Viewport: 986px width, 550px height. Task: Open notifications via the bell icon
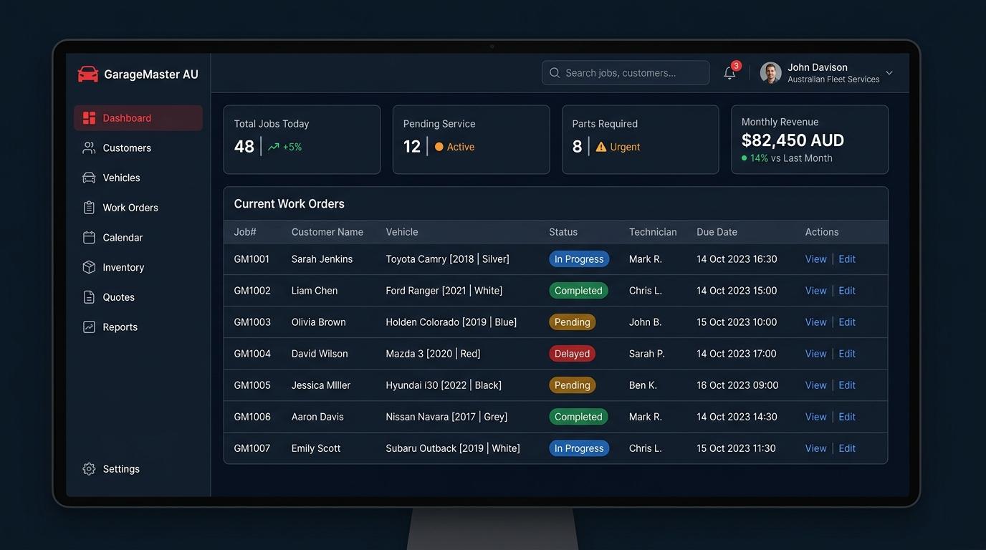(x=729, y=73)
